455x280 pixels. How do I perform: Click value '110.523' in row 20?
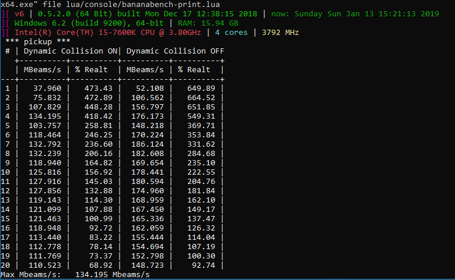[45, 265]
